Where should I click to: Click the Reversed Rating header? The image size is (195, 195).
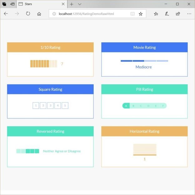click(x=50, y=131)
